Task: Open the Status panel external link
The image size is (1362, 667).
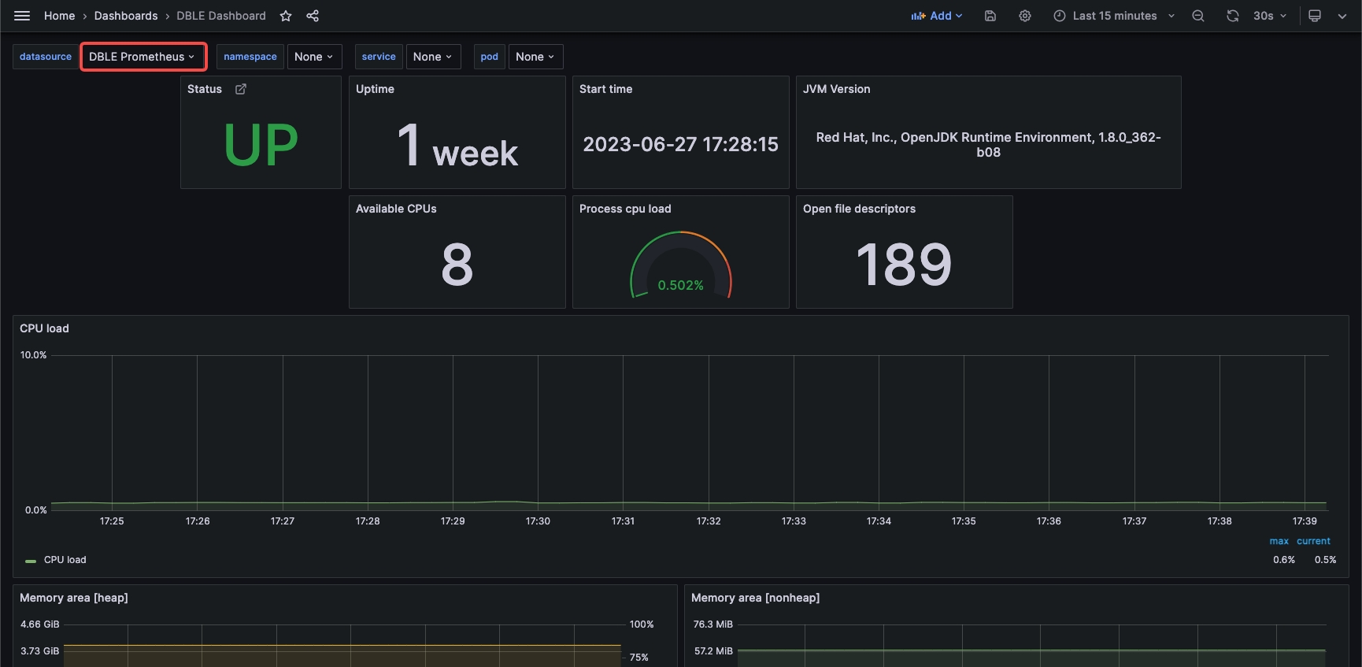Action: (241, 89)
